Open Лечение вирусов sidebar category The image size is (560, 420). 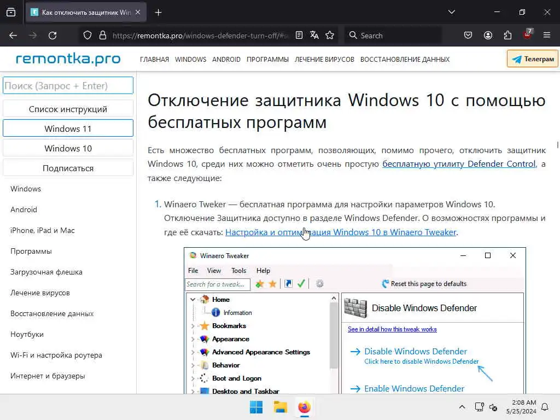click(40, 293)
